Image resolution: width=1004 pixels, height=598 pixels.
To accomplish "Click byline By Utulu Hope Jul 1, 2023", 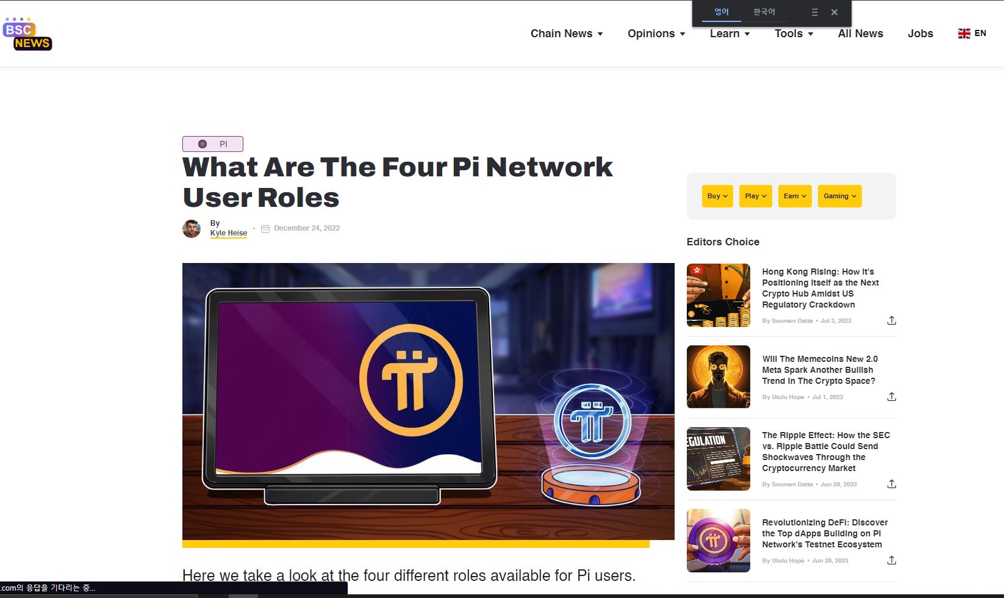I will point(802,397).
